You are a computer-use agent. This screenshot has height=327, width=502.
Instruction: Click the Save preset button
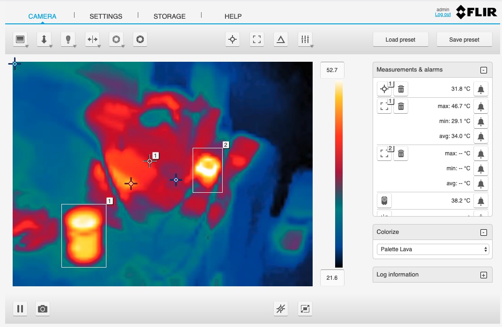click(x=464, y=39)
